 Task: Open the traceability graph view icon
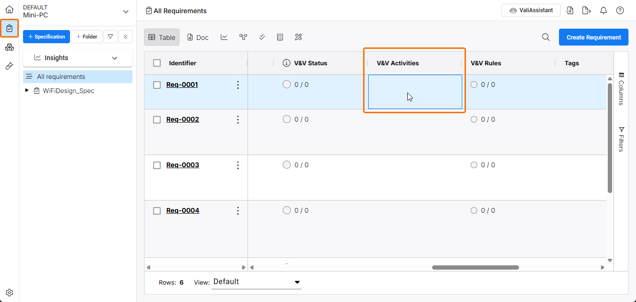tap(243, 37)
